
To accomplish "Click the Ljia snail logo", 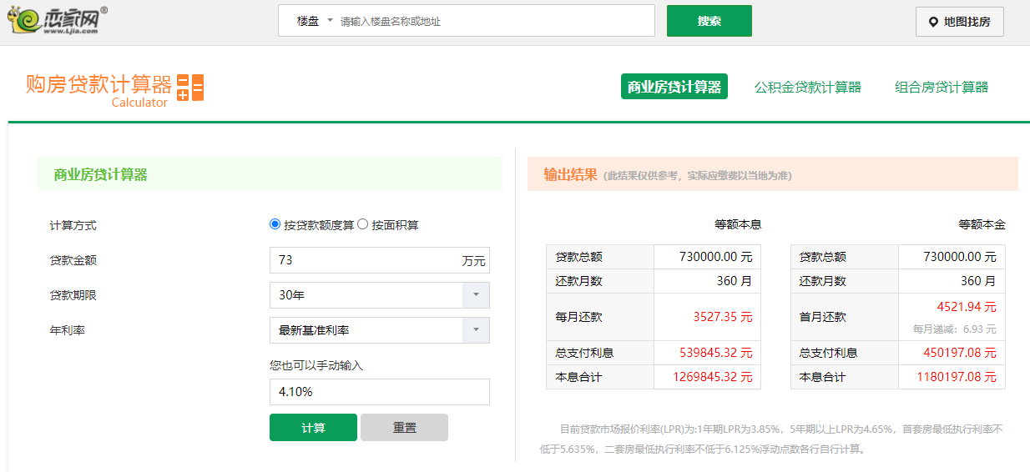I will point(59,19).
